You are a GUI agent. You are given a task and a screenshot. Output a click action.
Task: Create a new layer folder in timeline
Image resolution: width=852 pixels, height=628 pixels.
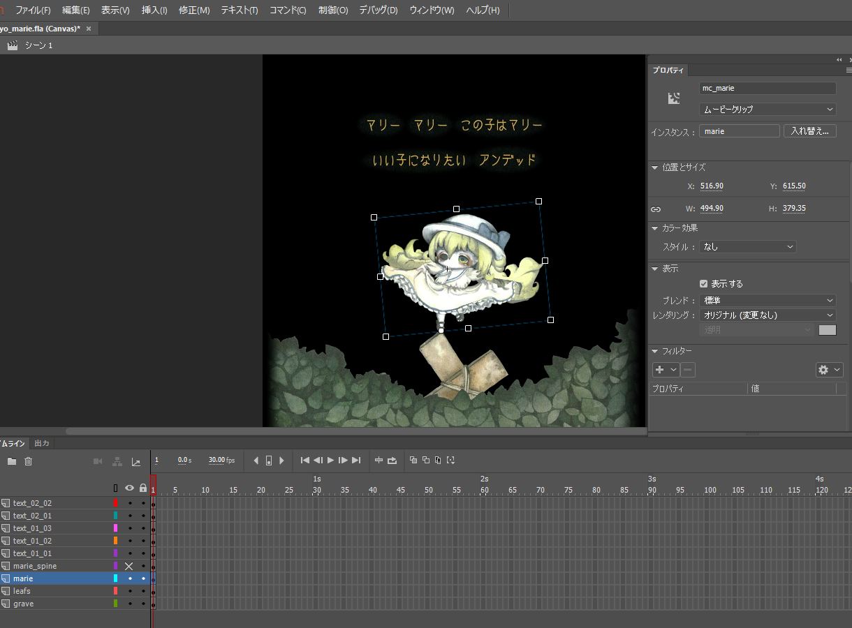pos(12,461)
